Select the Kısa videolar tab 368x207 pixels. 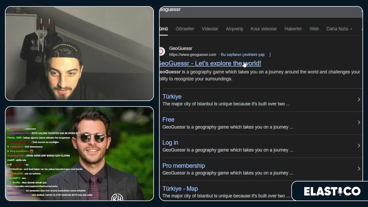[x=264, y=29]
